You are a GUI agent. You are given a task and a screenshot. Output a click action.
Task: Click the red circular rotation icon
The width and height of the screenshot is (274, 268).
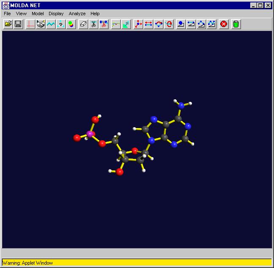[x=169, y=24]
